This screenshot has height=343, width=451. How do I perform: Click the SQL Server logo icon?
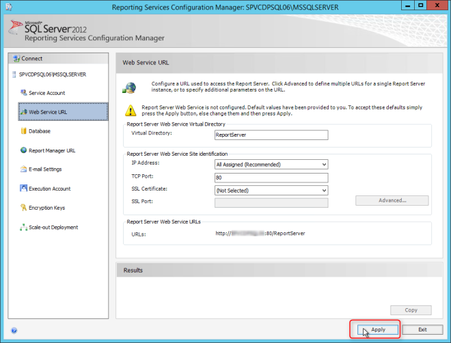point(15,27)
